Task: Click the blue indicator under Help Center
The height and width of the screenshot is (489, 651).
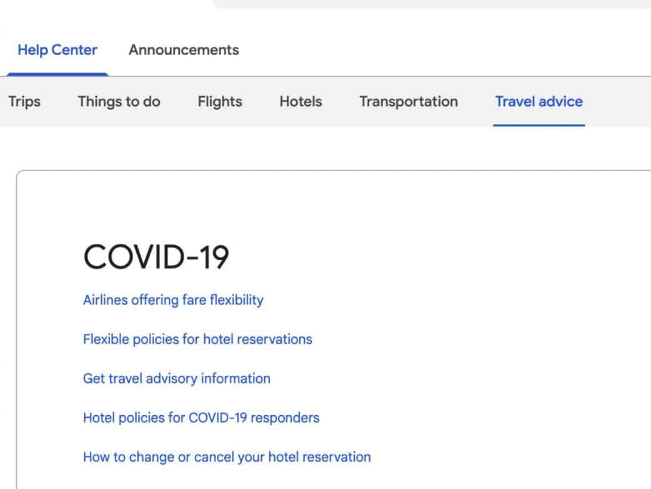Action: 57,74
